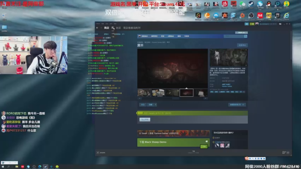
Task: Open File Explorer from the taskbar
Action: (17, 167)
